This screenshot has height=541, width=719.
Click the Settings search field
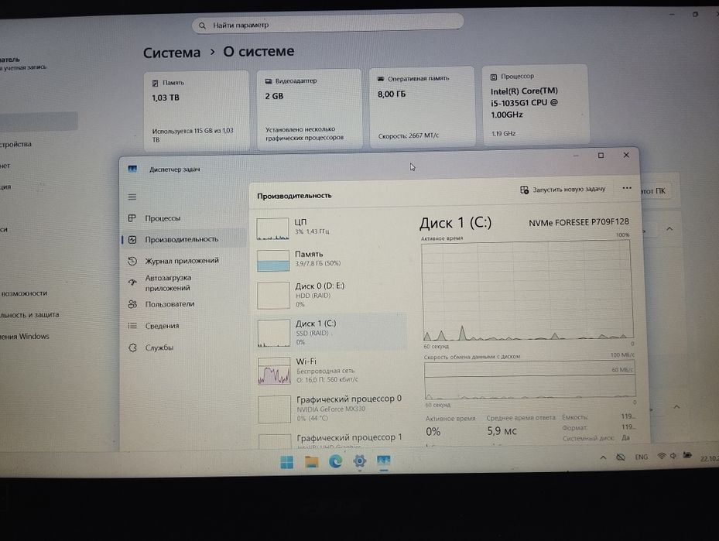327,24
